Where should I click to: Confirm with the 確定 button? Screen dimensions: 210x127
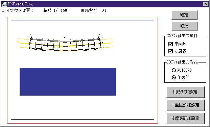tap(184, 15)
